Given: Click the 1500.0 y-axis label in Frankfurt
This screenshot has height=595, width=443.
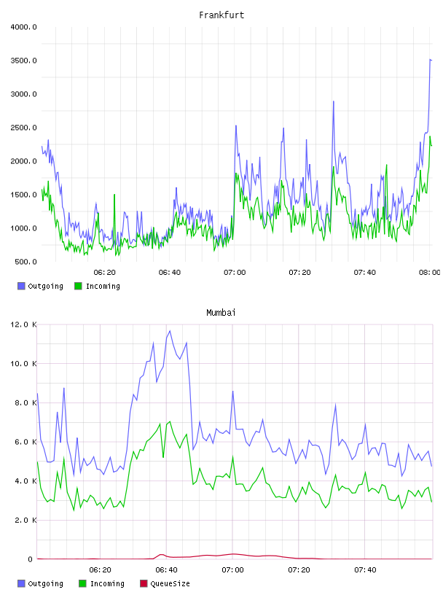Looking at the screenshot, I should [24, 195].
